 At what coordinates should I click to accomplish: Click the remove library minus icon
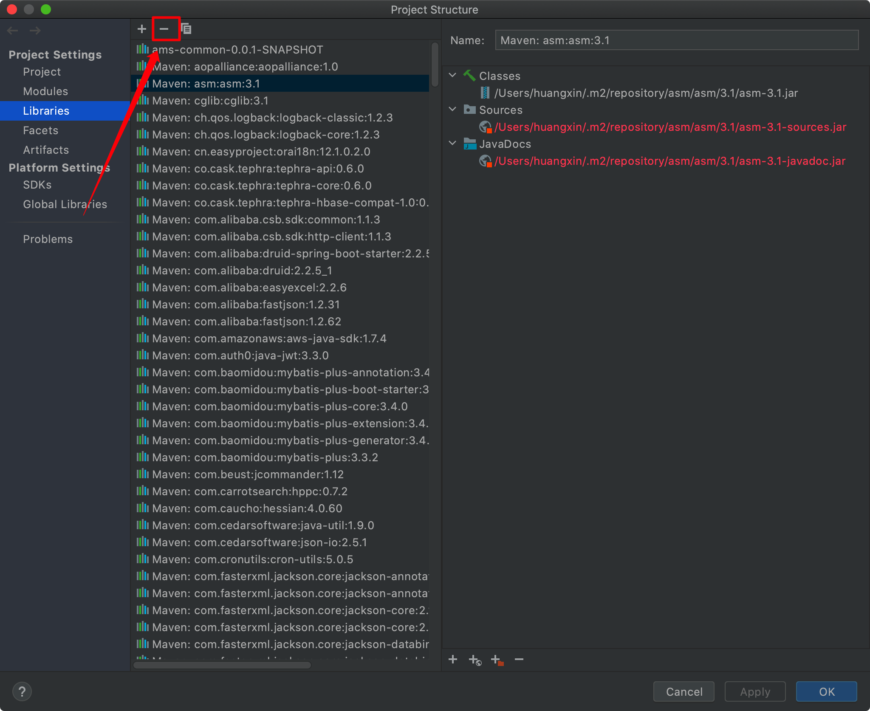(164, 29)
